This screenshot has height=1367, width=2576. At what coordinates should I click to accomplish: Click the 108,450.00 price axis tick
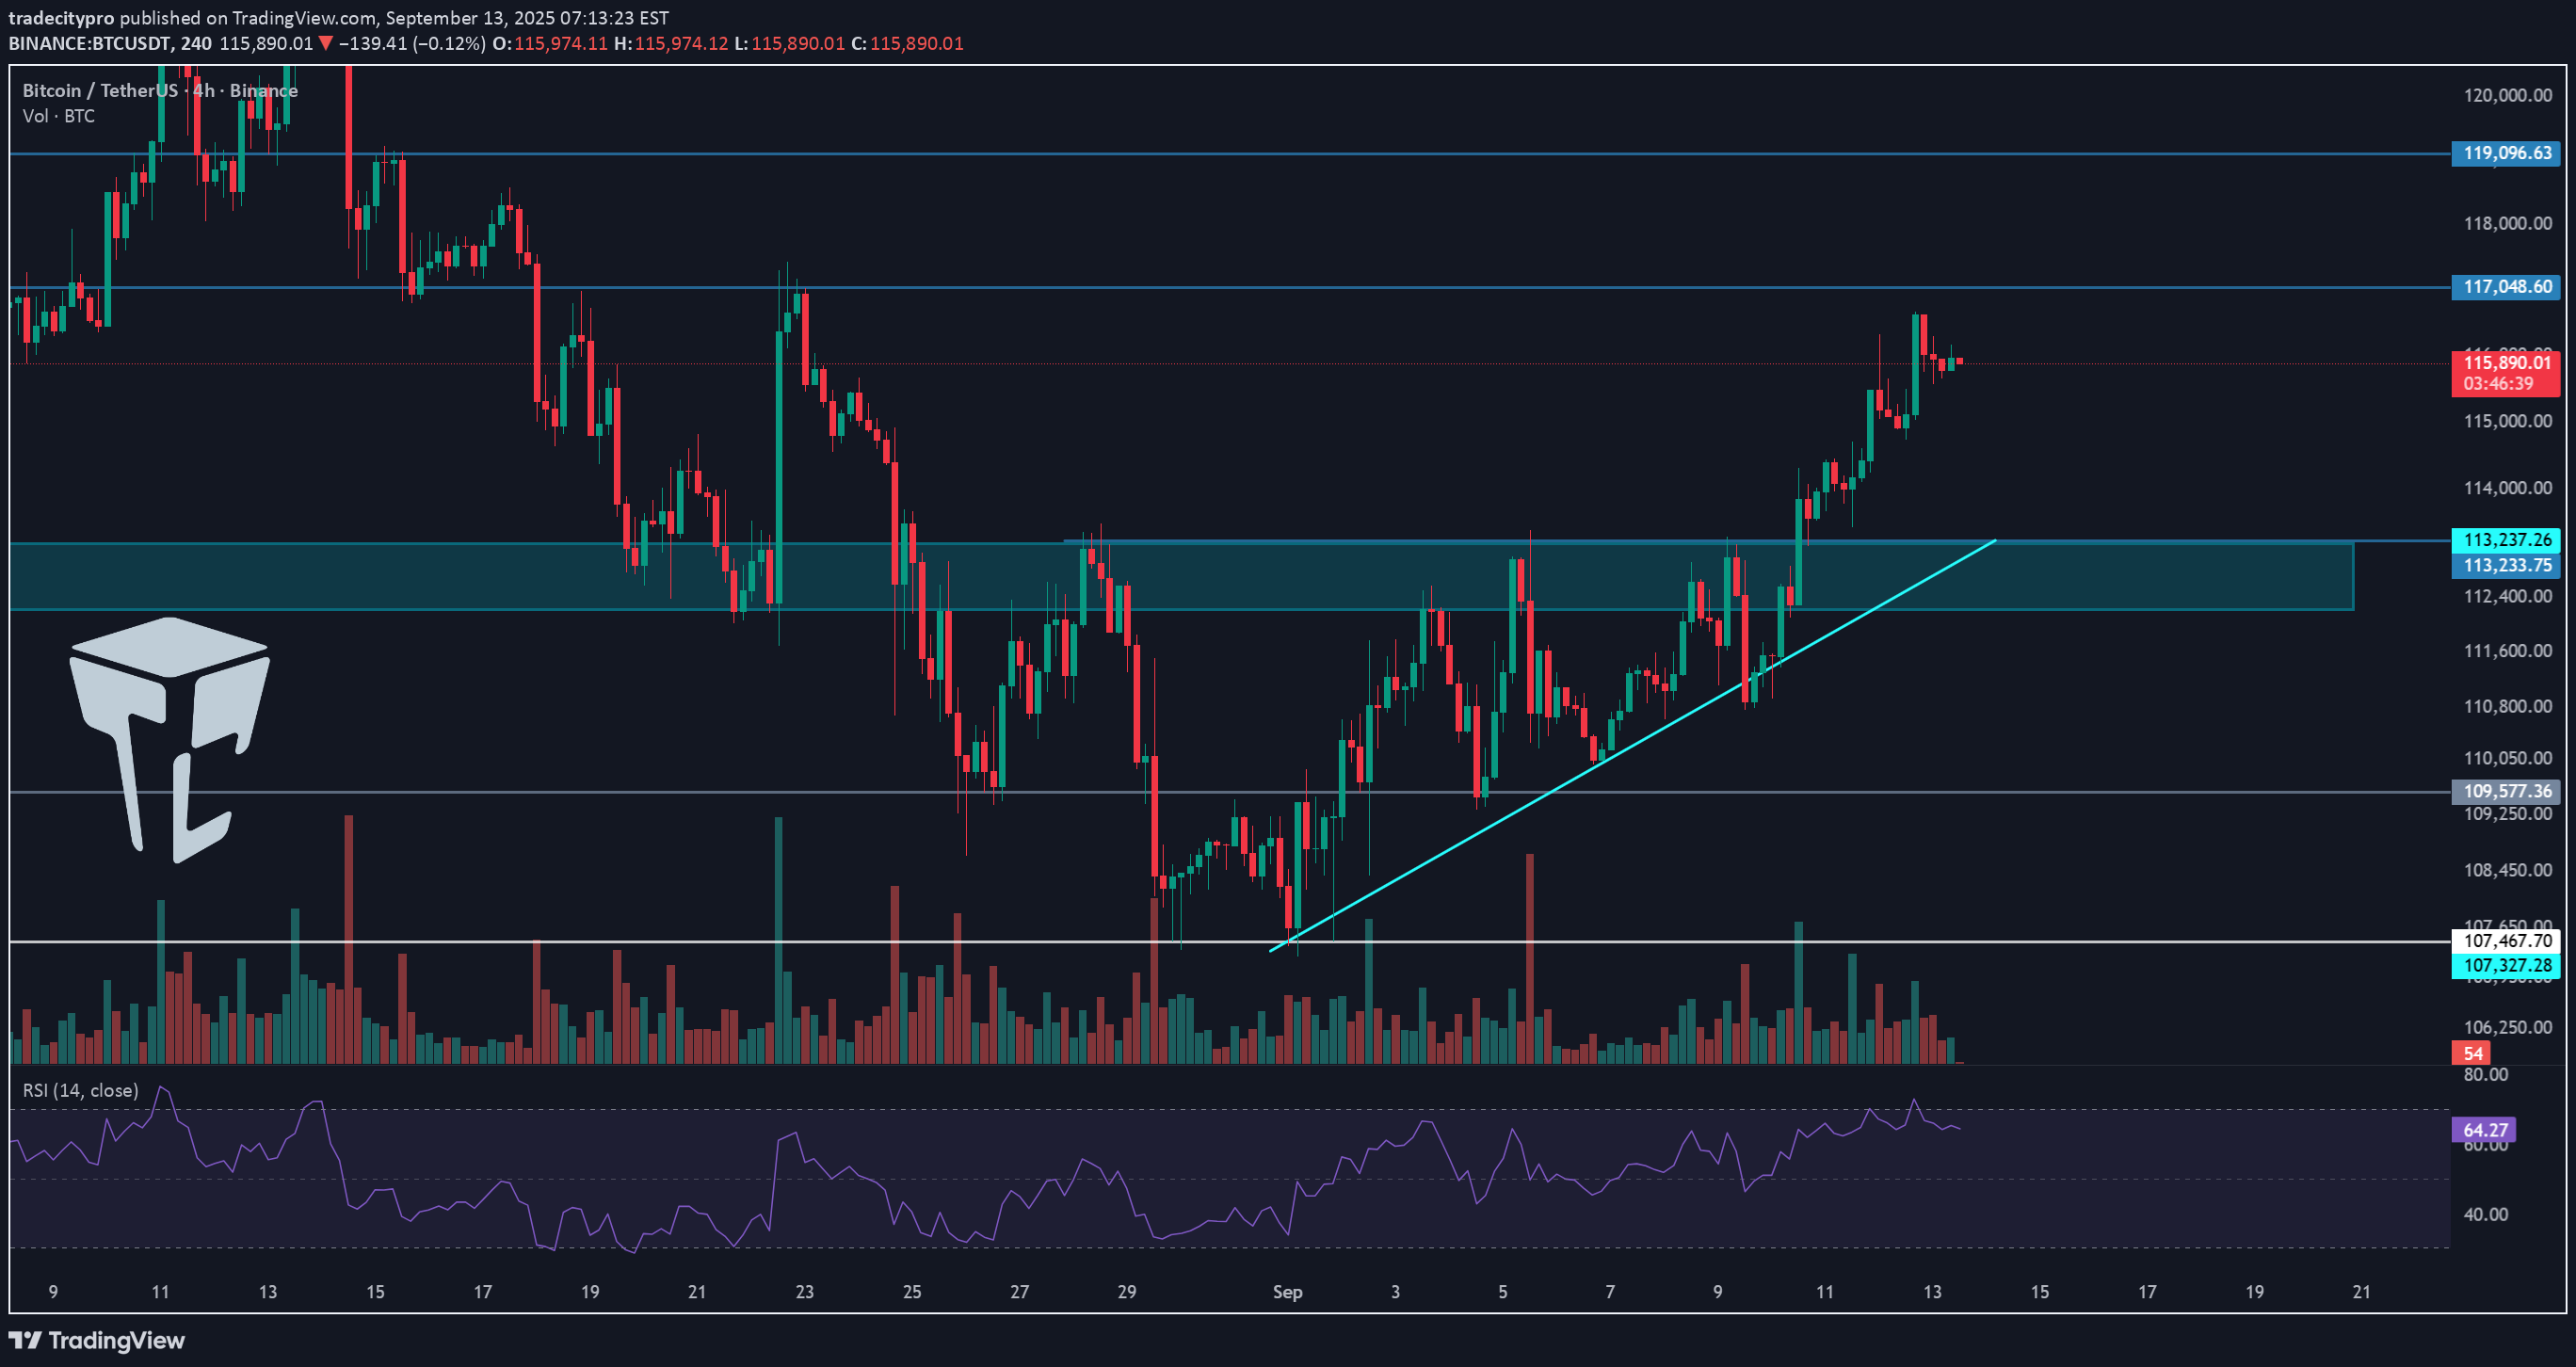click(2507, 870)
